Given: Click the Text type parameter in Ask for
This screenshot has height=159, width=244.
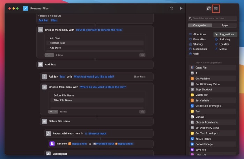Looking at the screenshot, I should 62,77.
